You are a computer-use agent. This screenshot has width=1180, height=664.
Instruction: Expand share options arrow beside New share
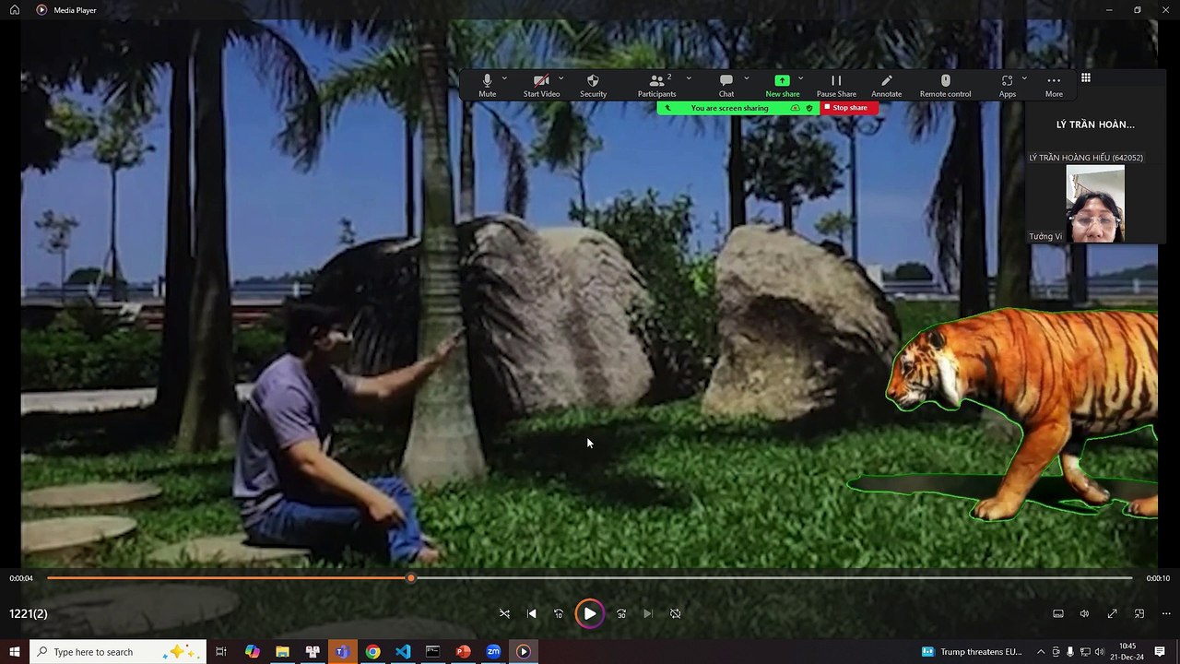800,78
